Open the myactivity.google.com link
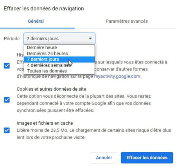The width and height of the screenshot is (176, 167). click(x=117, y=76)
